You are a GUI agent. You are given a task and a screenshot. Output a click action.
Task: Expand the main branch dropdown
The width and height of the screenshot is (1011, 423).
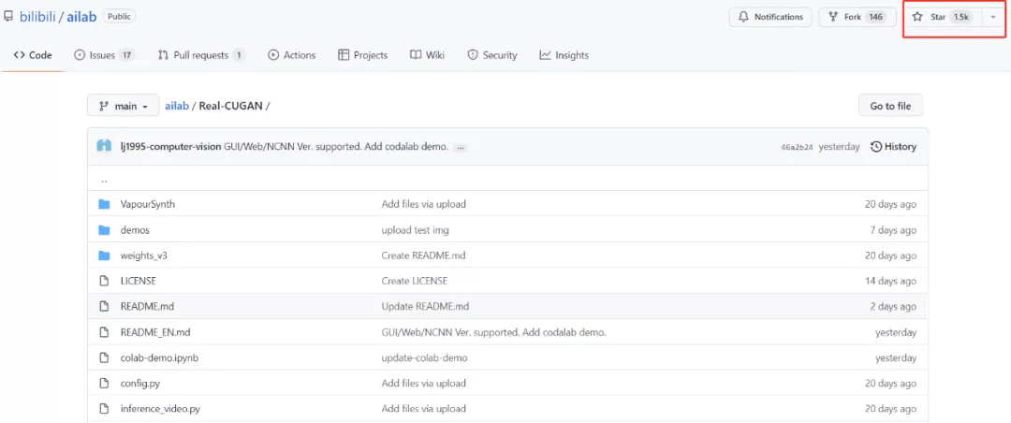(125, 106)
